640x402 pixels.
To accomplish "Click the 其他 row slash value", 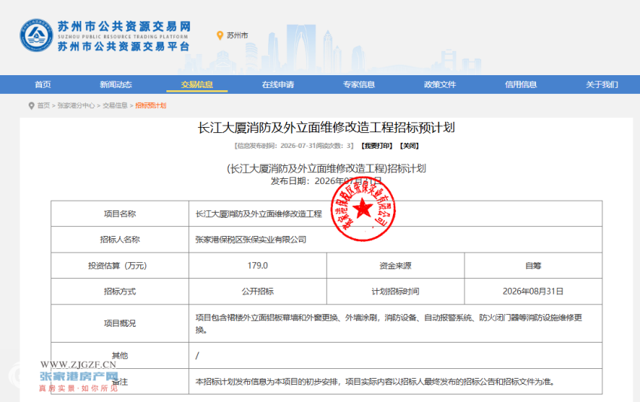I will tap(197, 355).
